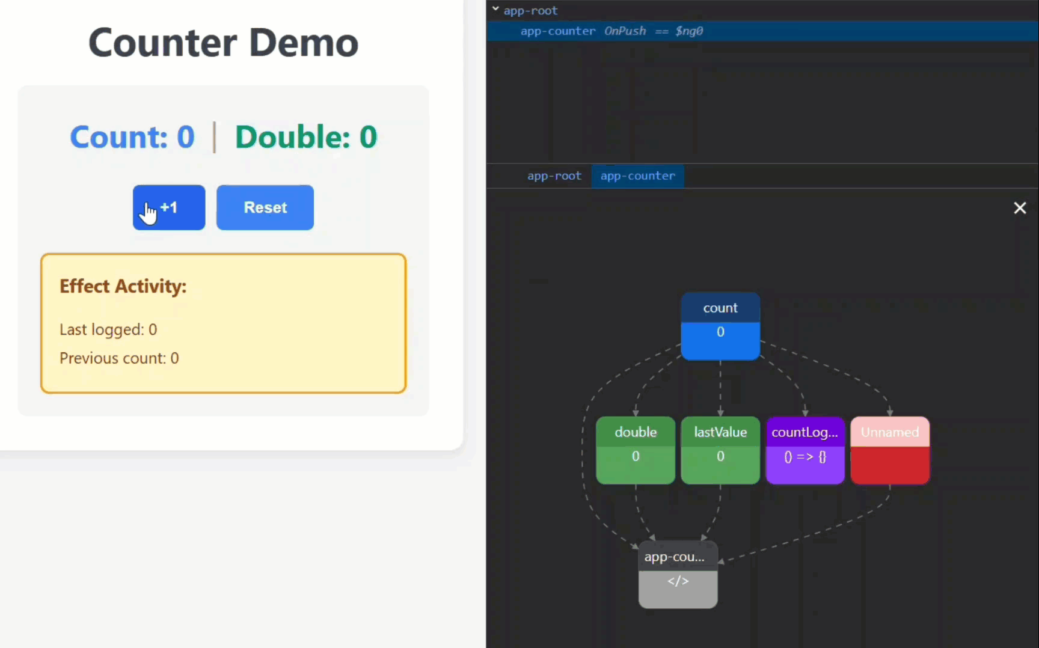The image size is (1039, 648).
Task: Select app-root in the component tree
Action: point(530,10)
